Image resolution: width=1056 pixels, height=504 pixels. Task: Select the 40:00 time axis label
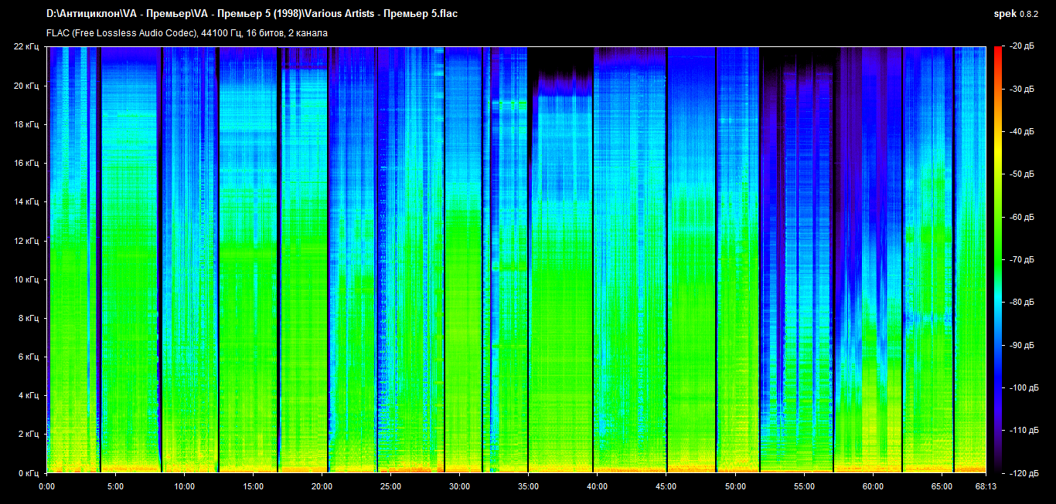(597, 487)
